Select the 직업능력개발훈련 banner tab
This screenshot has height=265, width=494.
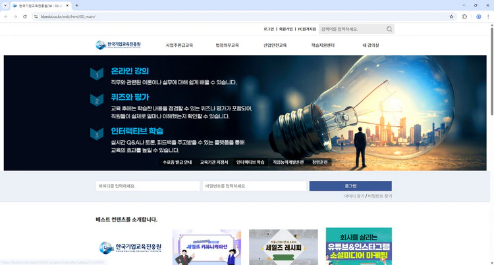coord(288,162)
